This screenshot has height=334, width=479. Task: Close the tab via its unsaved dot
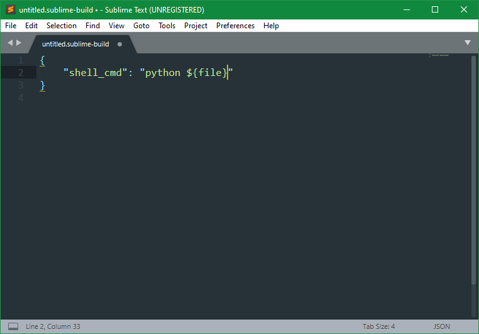pyautogui.click(x=119, y=44)
